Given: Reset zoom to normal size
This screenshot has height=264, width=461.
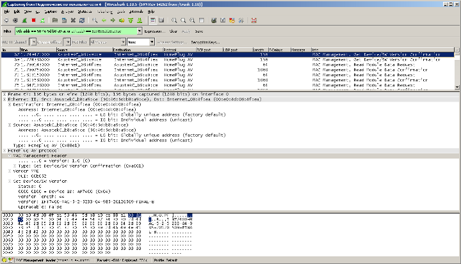Looking at the screenshot, I should click(192, 20).
